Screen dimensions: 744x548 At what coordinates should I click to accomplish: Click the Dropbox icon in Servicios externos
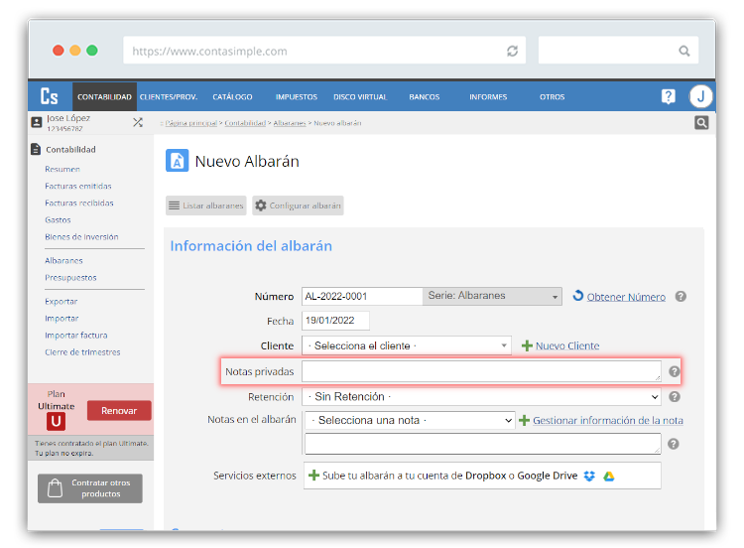click(589, 476)
